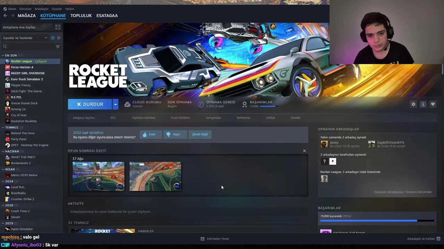Image resolution: width=444 pixels, height=249 pixels.
Task: Go to TOPLULUK tab
Action: coord(81,16)
